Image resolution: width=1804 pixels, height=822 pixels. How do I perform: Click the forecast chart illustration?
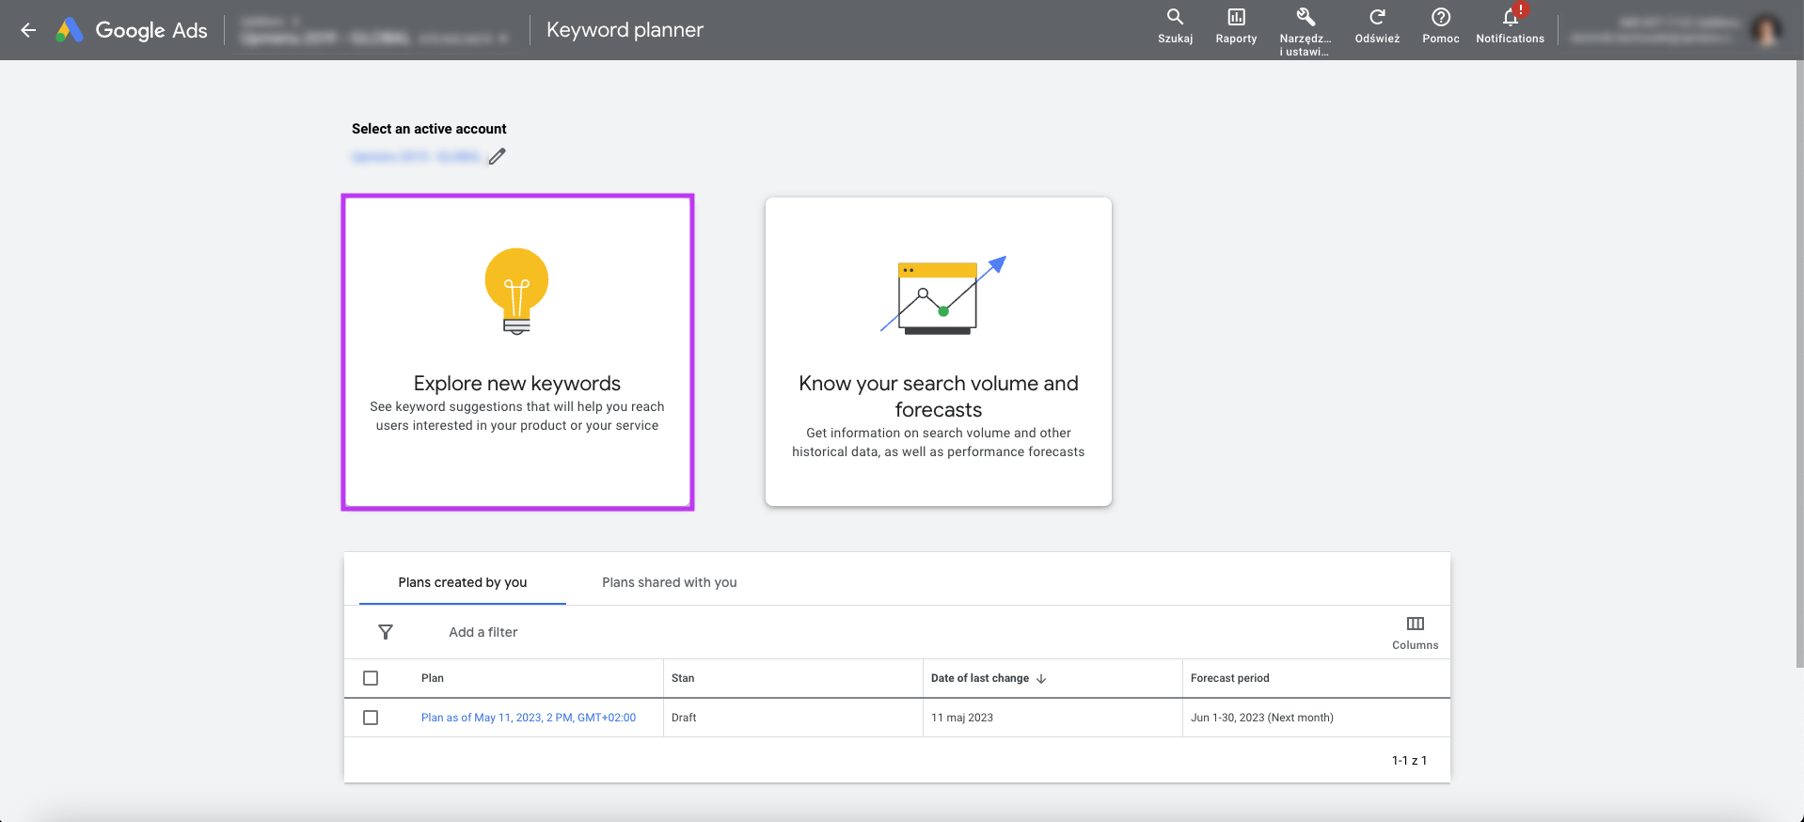(943, 294)
